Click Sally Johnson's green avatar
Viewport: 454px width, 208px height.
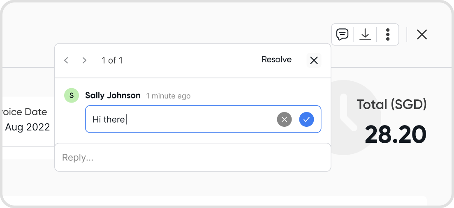coord(72,96)
